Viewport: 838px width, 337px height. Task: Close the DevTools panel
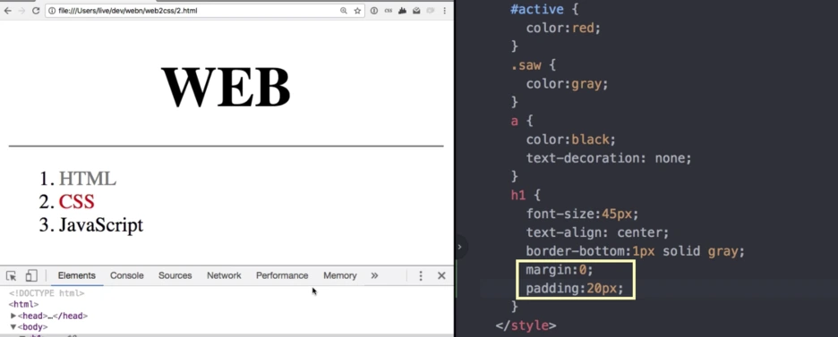click(x=441, y=275)
